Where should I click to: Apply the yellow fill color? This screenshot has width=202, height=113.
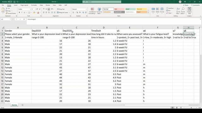pos(34,13)
